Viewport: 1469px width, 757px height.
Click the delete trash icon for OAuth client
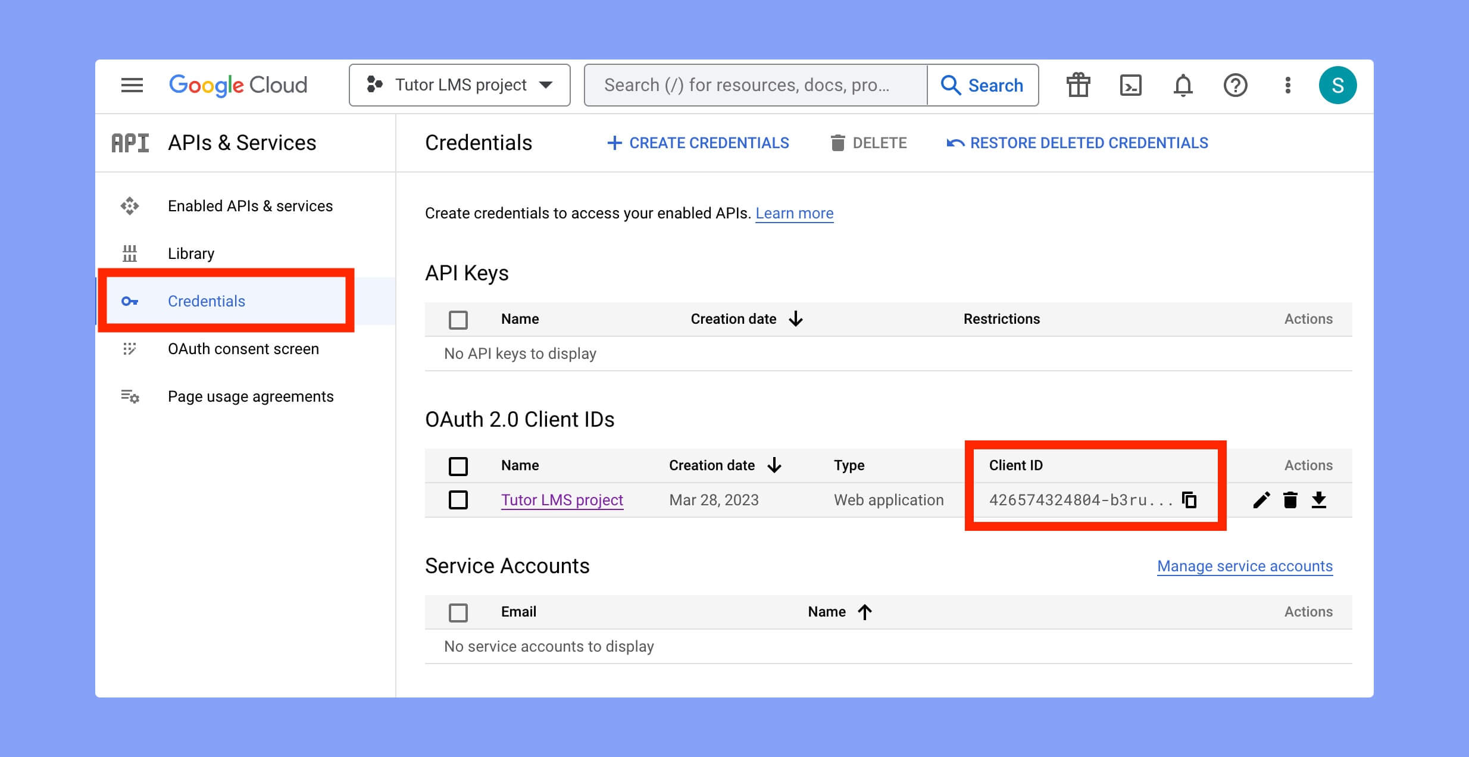coord(1290,500)
